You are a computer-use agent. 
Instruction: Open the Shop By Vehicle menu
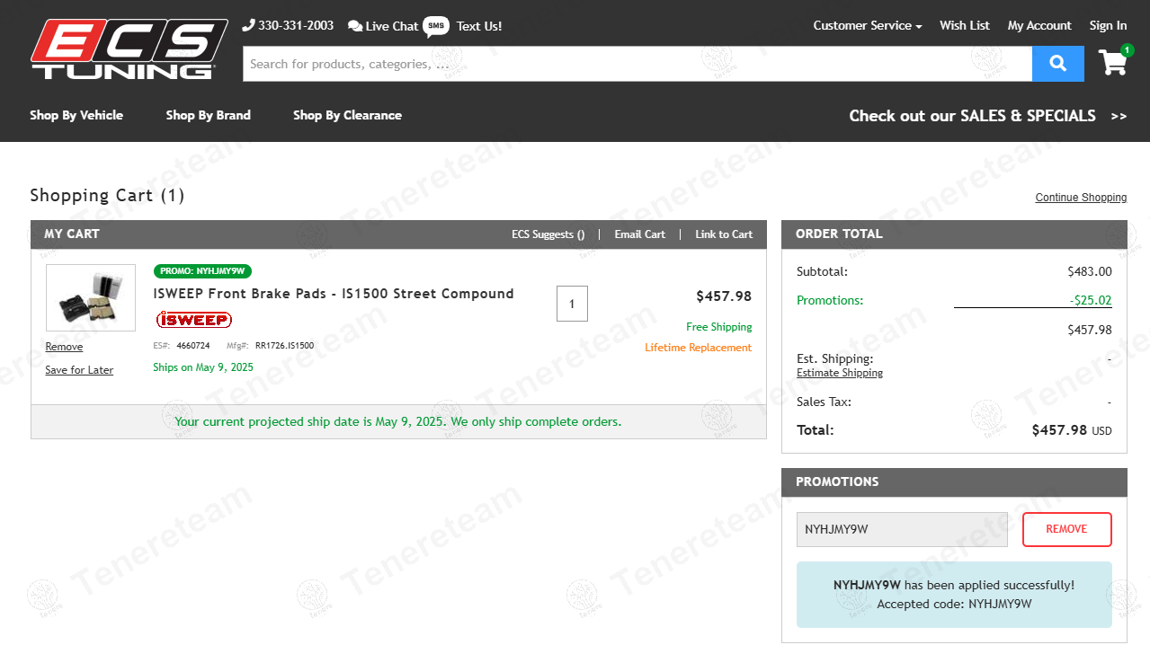(76, 115)
